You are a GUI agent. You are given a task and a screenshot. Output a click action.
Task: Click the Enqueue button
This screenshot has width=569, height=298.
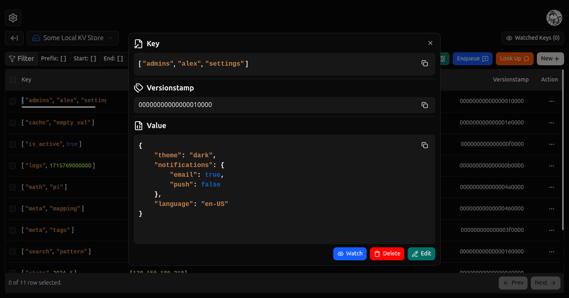[472, 59]
